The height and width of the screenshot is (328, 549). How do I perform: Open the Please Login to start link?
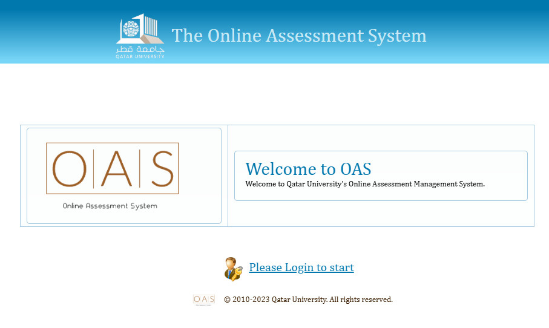[301, 267]
